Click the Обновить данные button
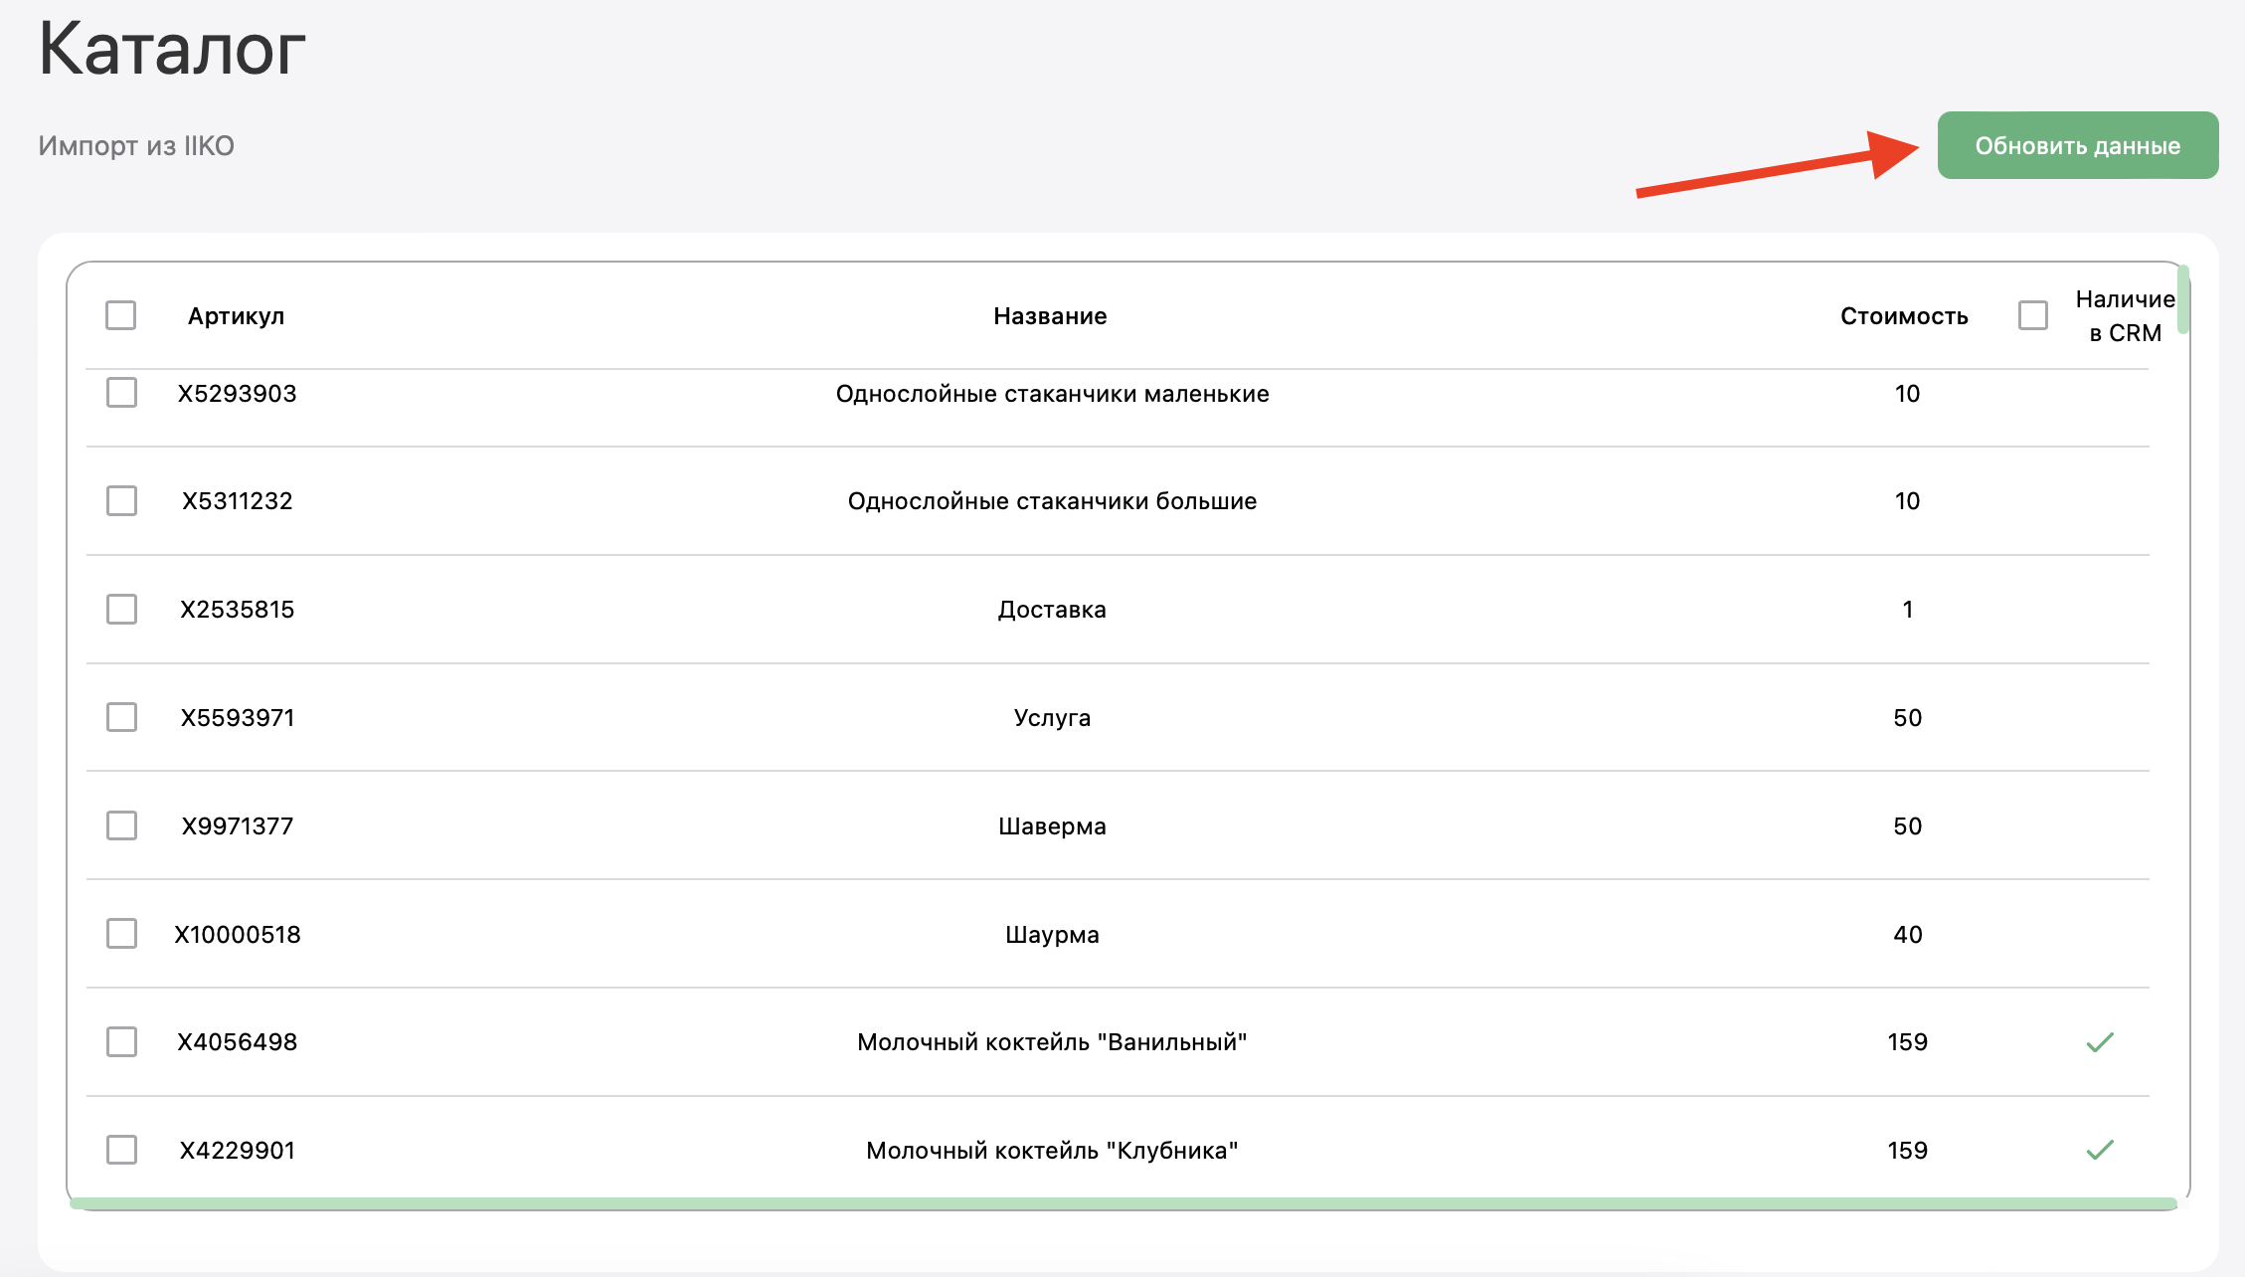This screenshot has height=1277, width=2245. pyautogui.click(x=2077, y=145)
